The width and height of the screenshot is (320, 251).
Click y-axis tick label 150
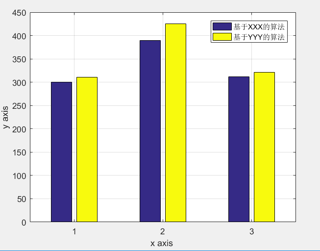point(19,152)
